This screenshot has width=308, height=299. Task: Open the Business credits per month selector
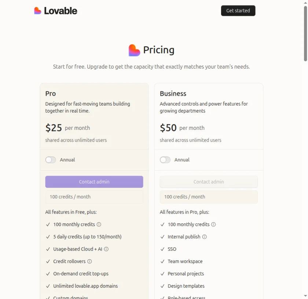208,197
